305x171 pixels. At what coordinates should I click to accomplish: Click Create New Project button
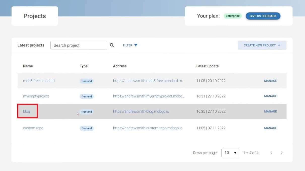click(262, 45)
